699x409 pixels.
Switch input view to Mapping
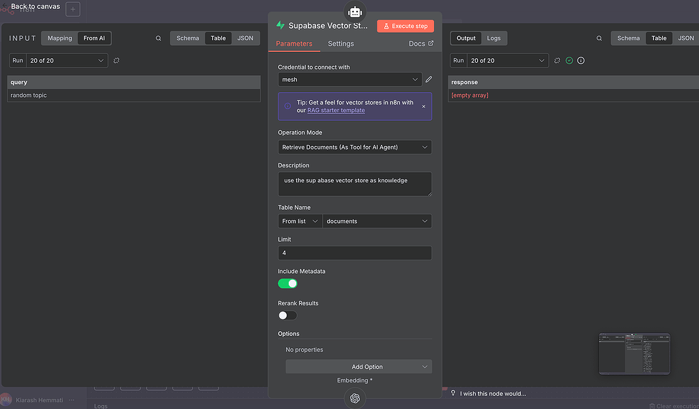coord(59,38)
